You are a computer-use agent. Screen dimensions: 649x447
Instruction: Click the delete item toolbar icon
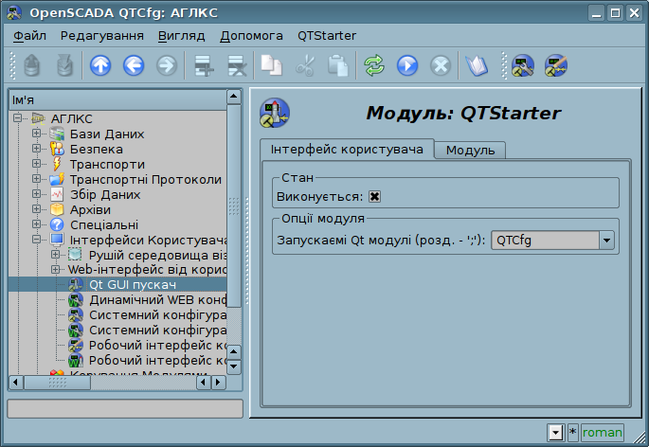coord(237,65)
